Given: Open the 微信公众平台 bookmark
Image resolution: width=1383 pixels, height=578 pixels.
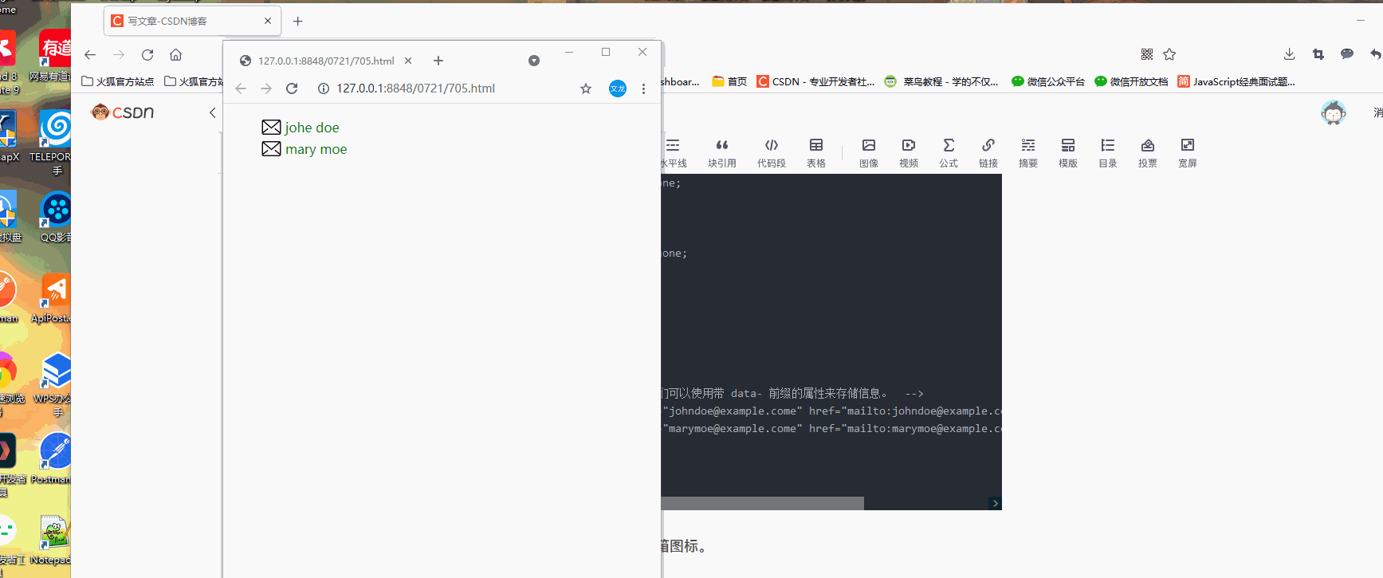Looking at the screenshot, I should 1048,81.
